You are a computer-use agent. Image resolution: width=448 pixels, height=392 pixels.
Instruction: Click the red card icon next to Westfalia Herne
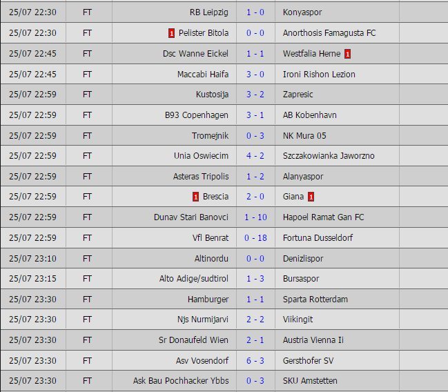[x=348, y=53]
